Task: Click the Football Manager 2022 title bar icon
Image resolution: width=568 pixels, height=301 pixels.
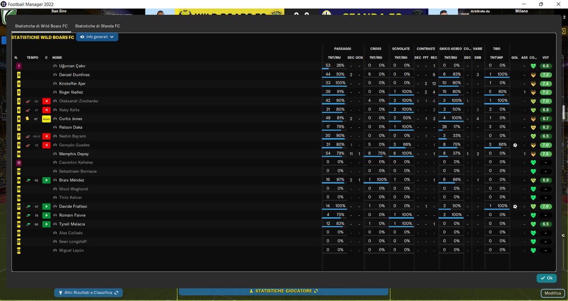Action: [4, 4]
